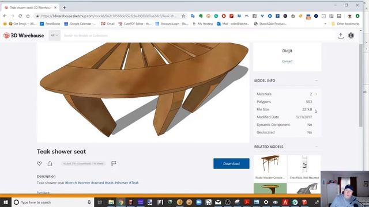
Task: Collapse the RELATED MODELS section
Action: [317, 147]
